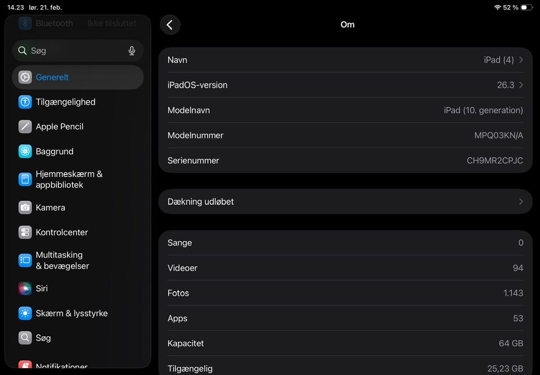Tap the battery indicator in status bar

[526, 7]
